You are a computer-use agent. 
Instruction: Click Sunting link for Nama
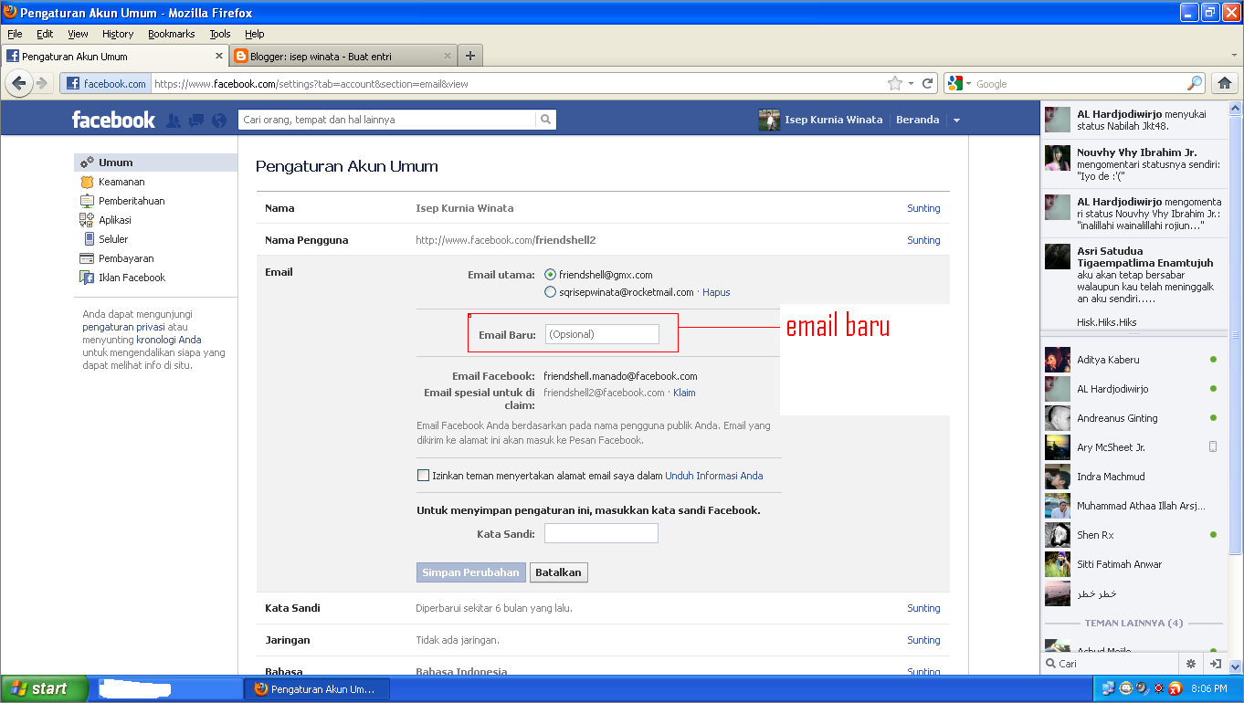923,208
